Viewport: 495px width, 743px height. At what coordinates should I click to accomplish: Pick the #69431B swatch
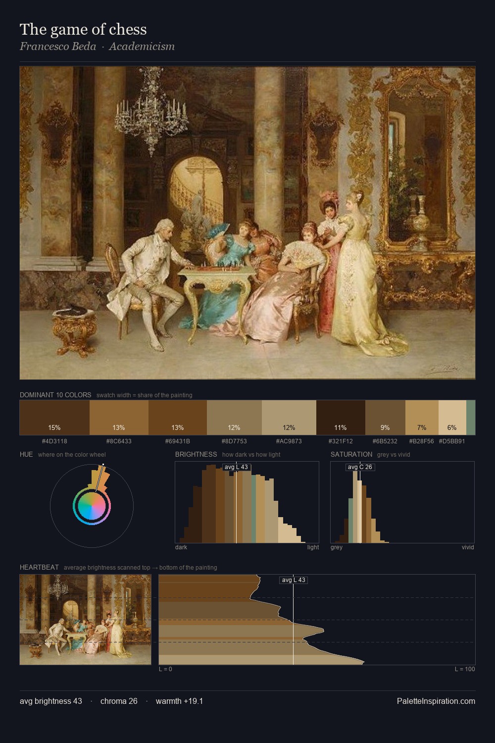coord(178,417)
